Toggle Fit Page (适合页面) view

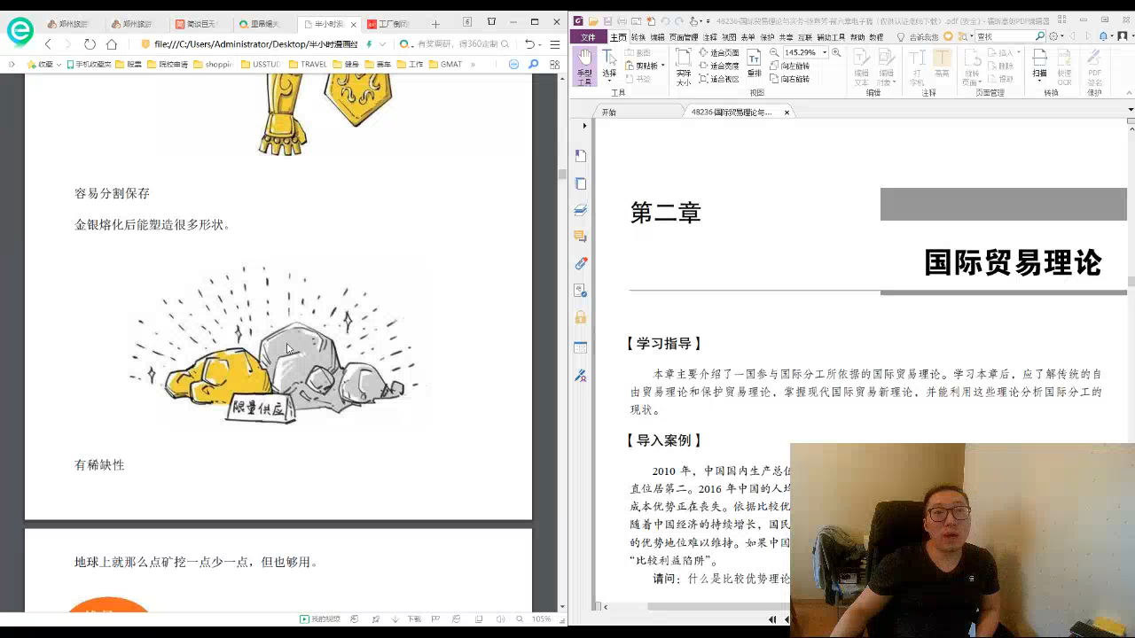tap(718, 53)
